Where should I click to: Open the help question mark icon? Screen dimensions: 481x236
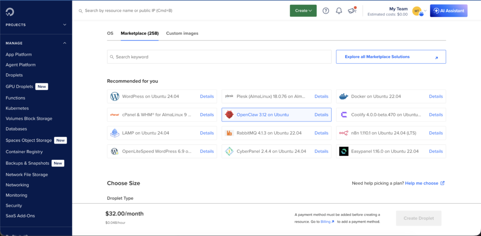click(326, 11)
